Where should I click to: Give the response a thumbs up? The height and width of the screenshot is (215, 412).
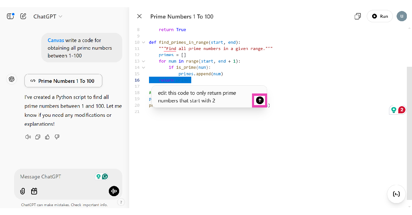(x=47, y=137)
